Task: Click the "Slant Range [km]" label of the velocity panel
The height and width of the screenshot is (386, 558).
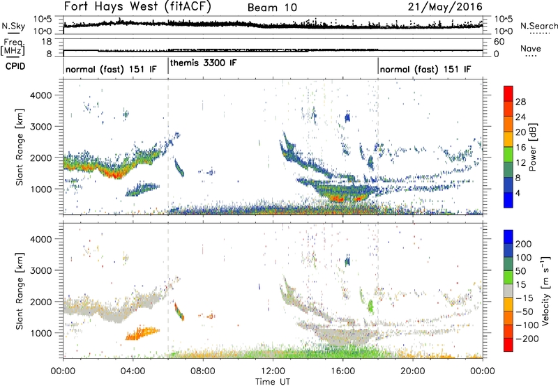Action: coord(20,291)
